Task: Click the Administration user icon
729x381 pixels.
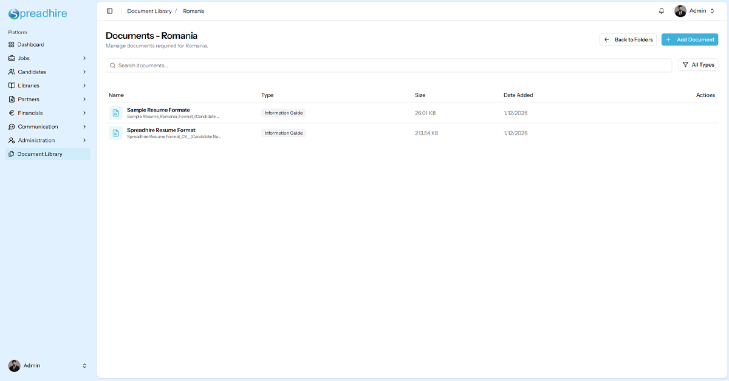Action: coord(12,141)
